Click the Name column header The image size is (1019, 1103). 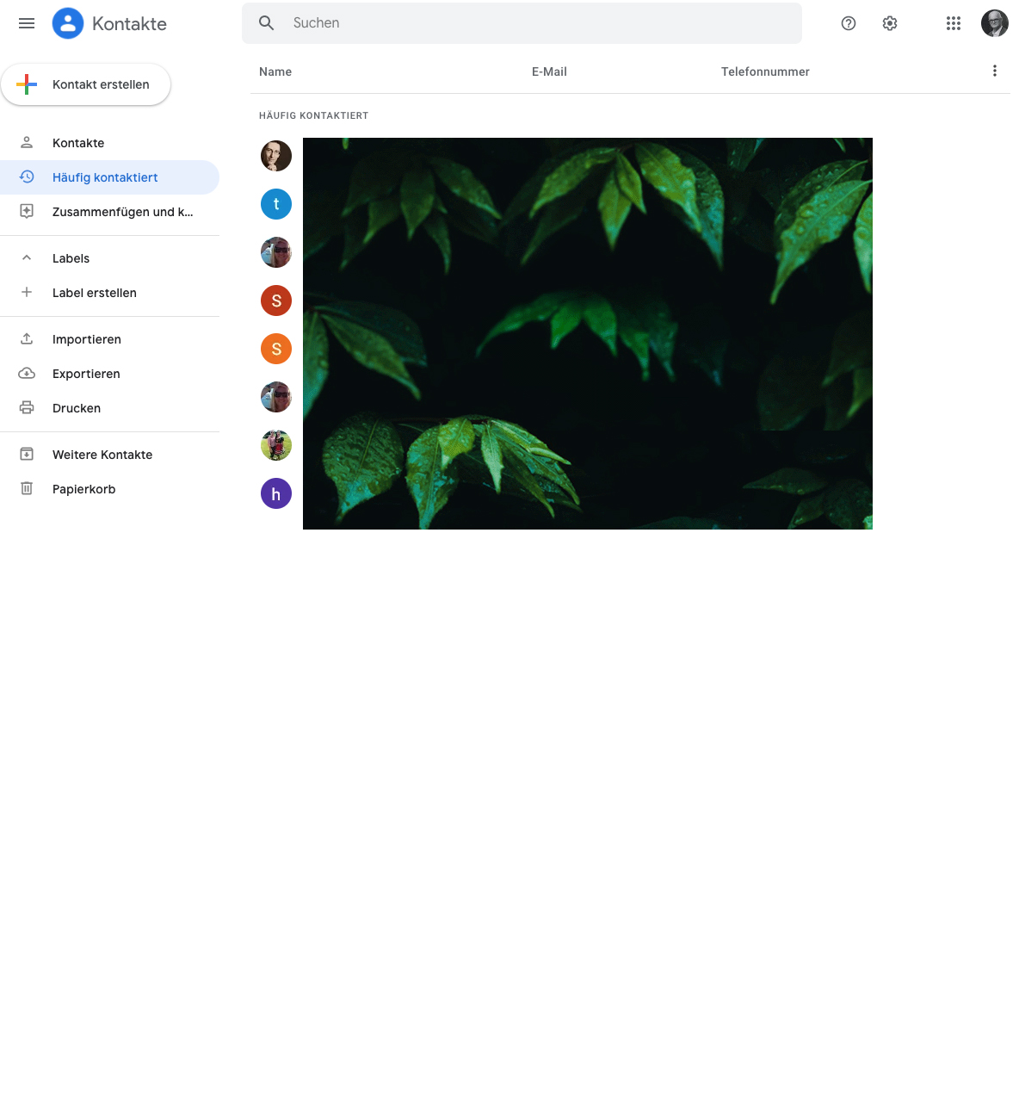275,71
